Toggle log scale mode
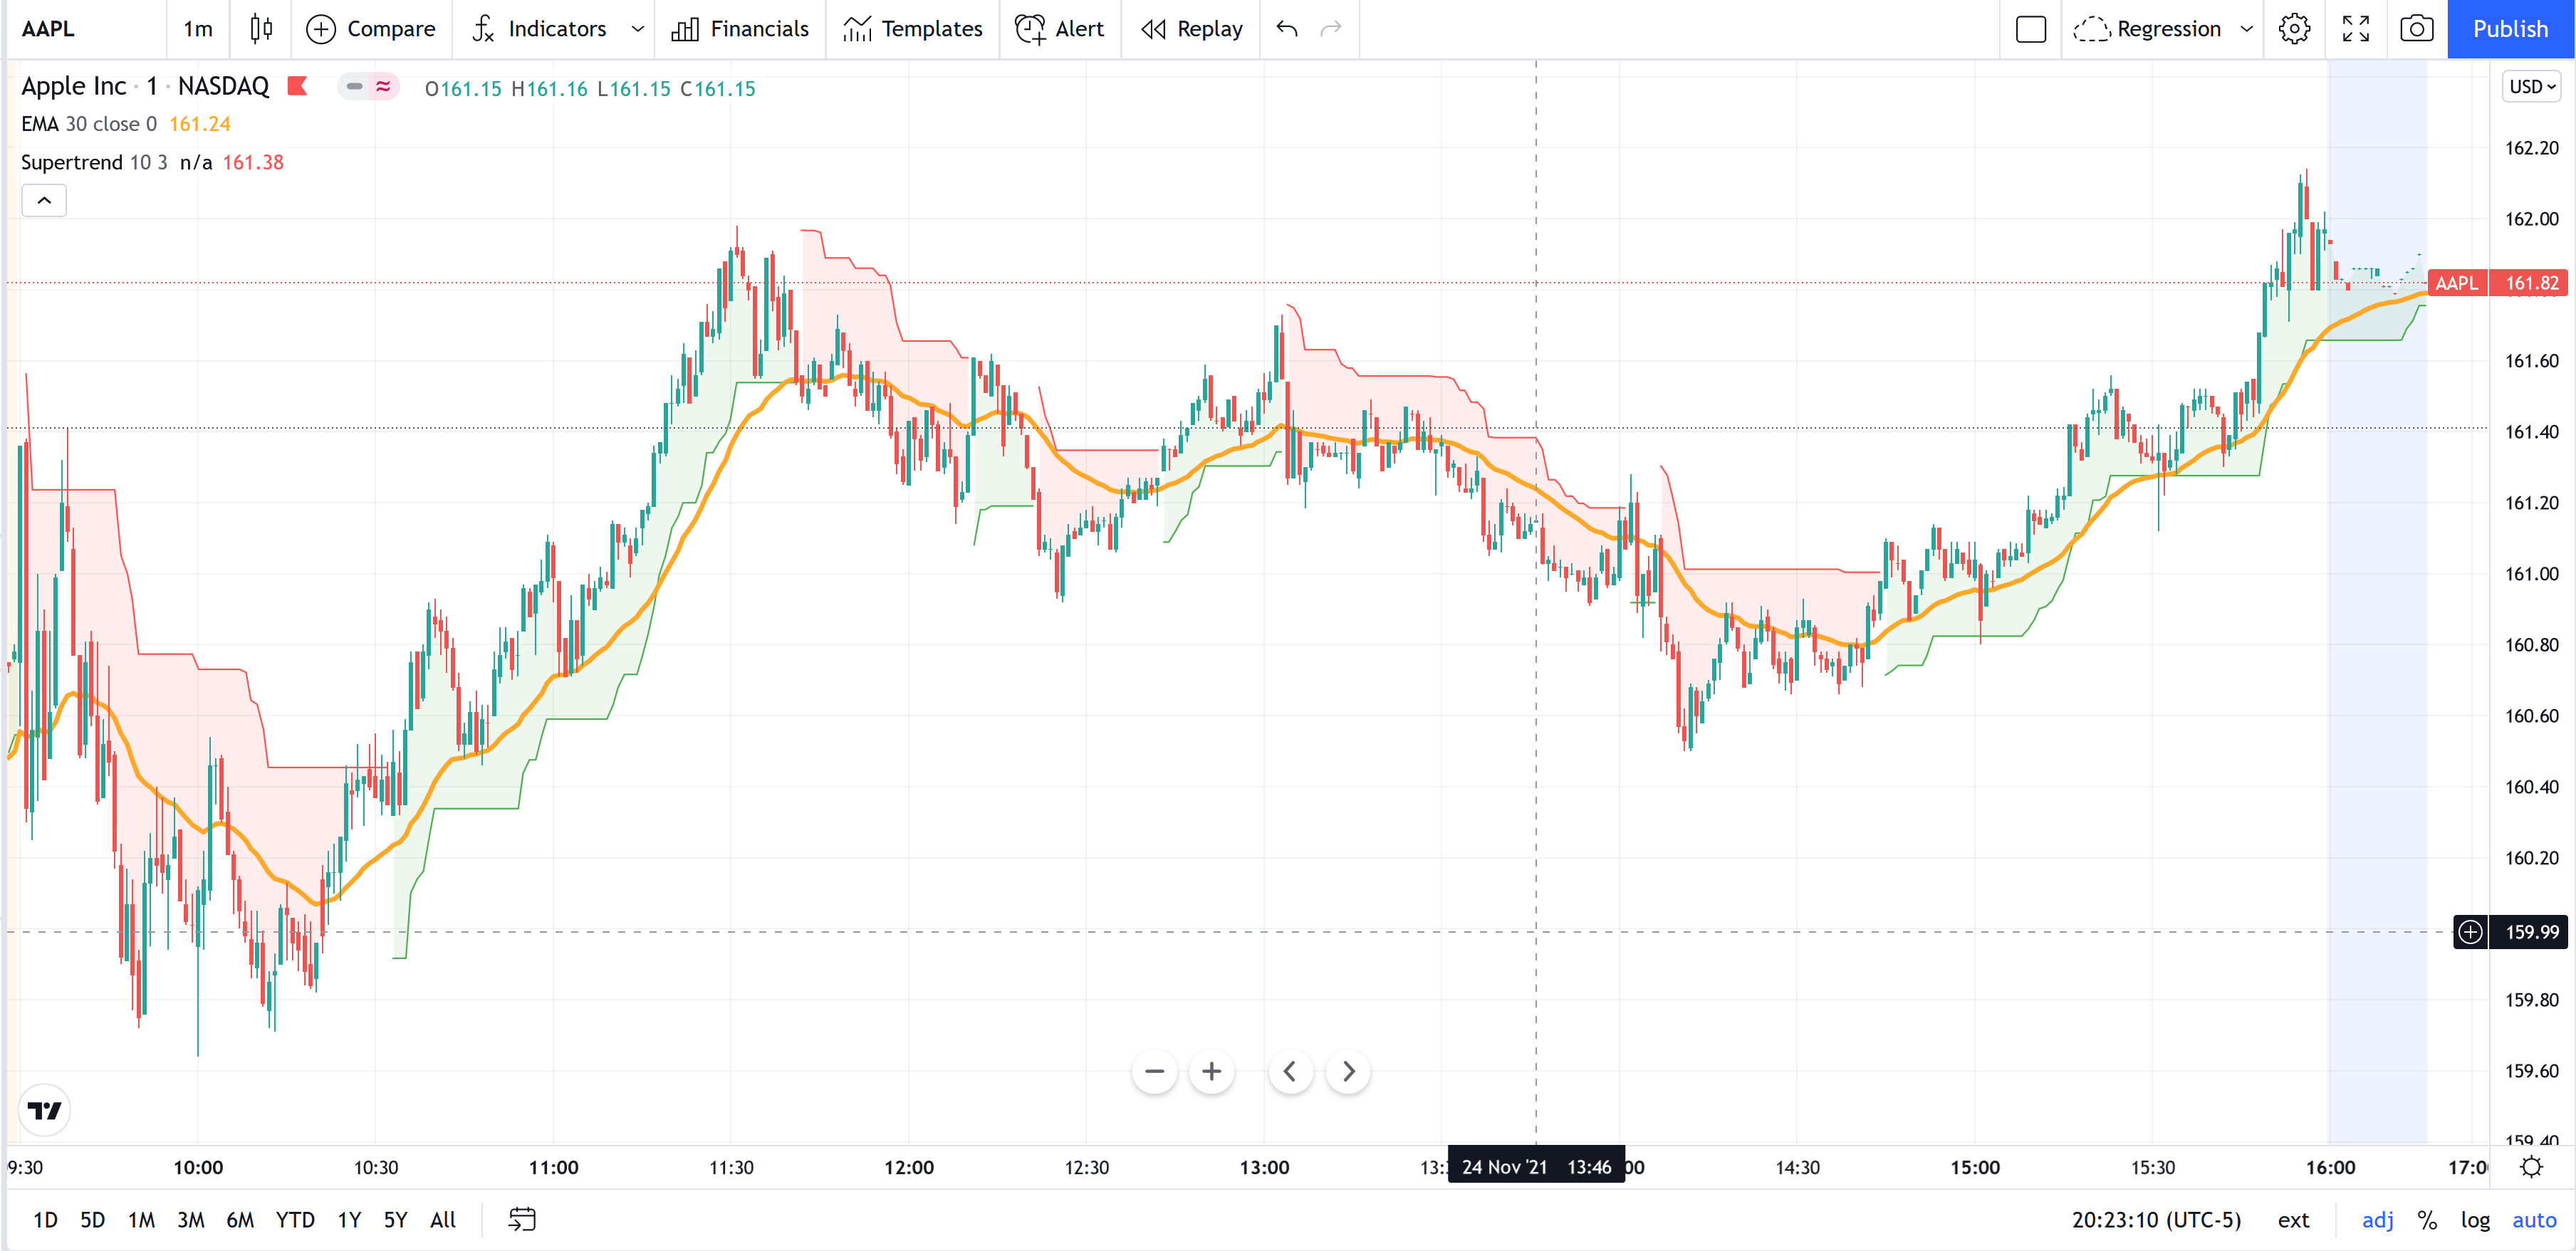The image size is (2576, 1251). (x=2475, y=1220)
